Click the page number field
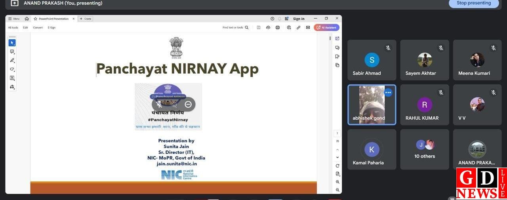The width and height of the screenshot is (507, 200). coord(337,133)
